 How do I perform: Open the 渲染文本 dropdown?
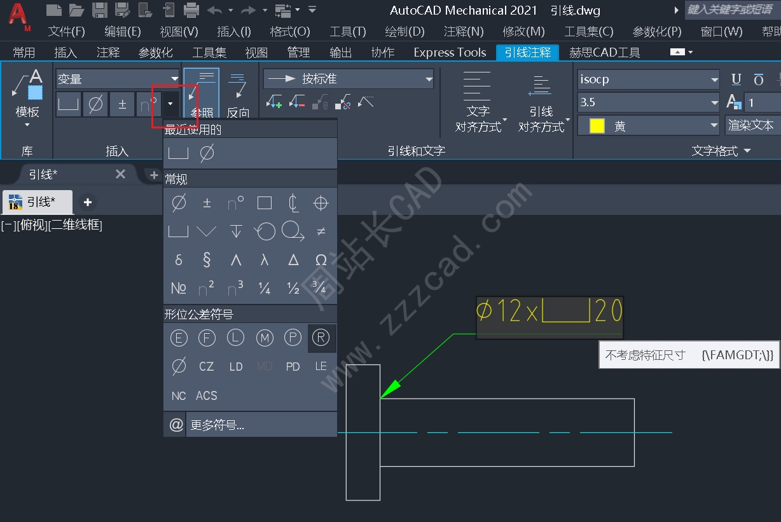(x=753, y=125)
